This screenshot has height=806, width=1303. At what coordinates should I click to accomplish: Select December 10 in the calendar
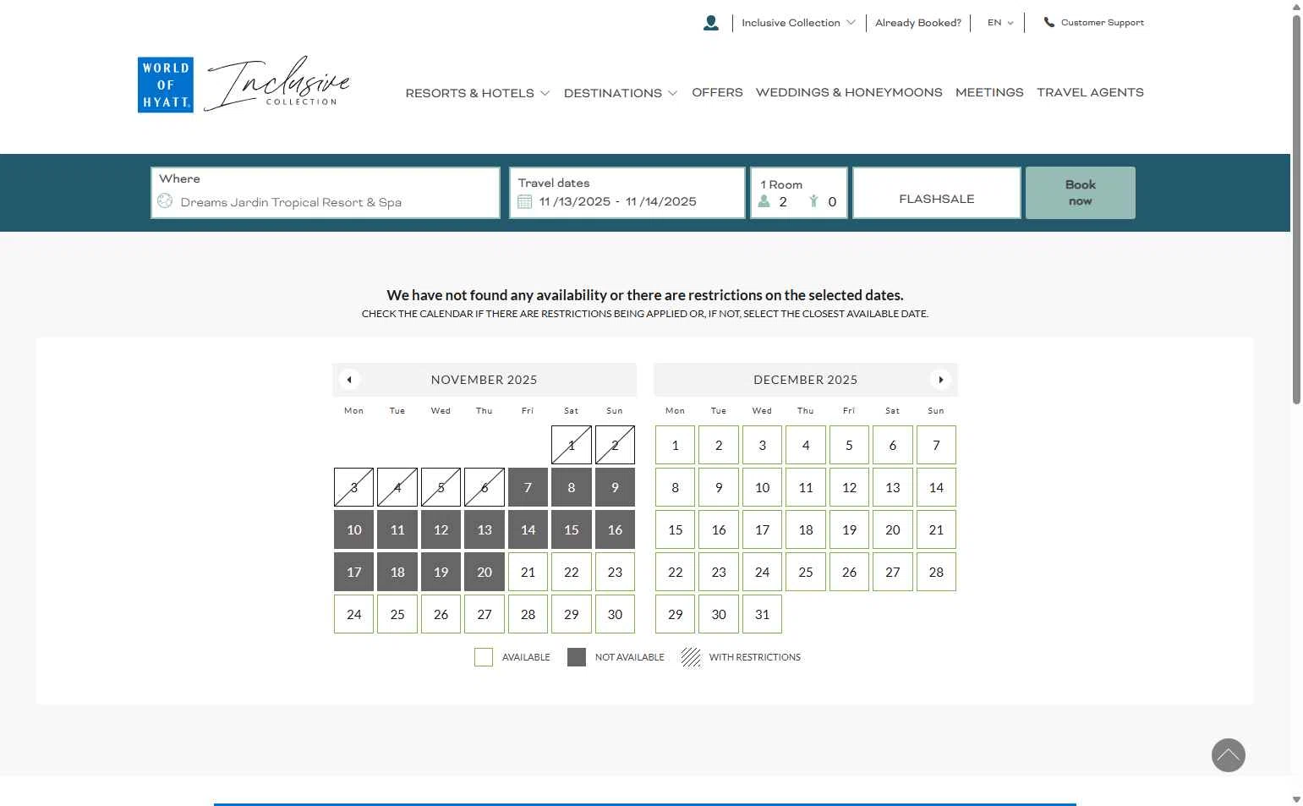click(762, 487)
